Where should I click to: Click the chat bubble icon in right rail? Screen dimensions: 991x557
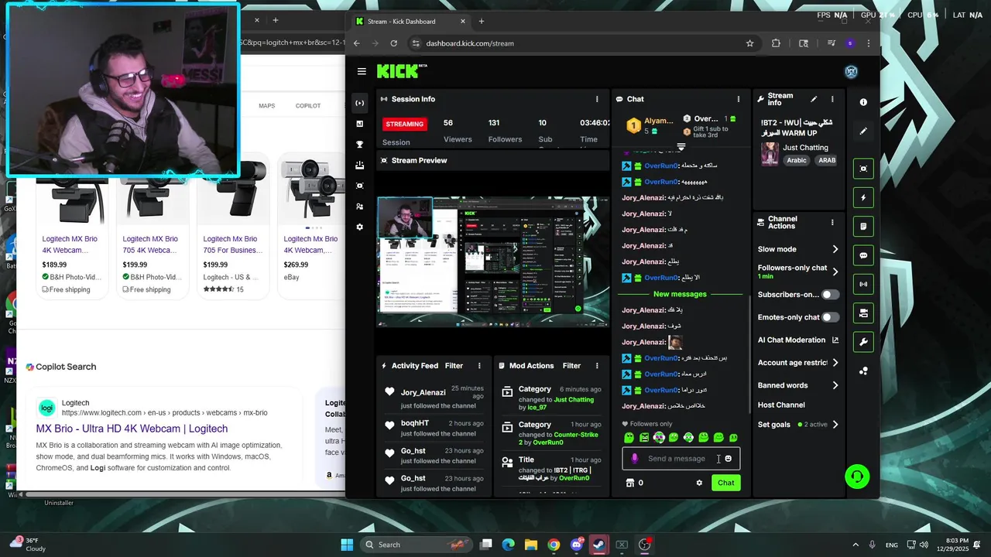(863, 255)
